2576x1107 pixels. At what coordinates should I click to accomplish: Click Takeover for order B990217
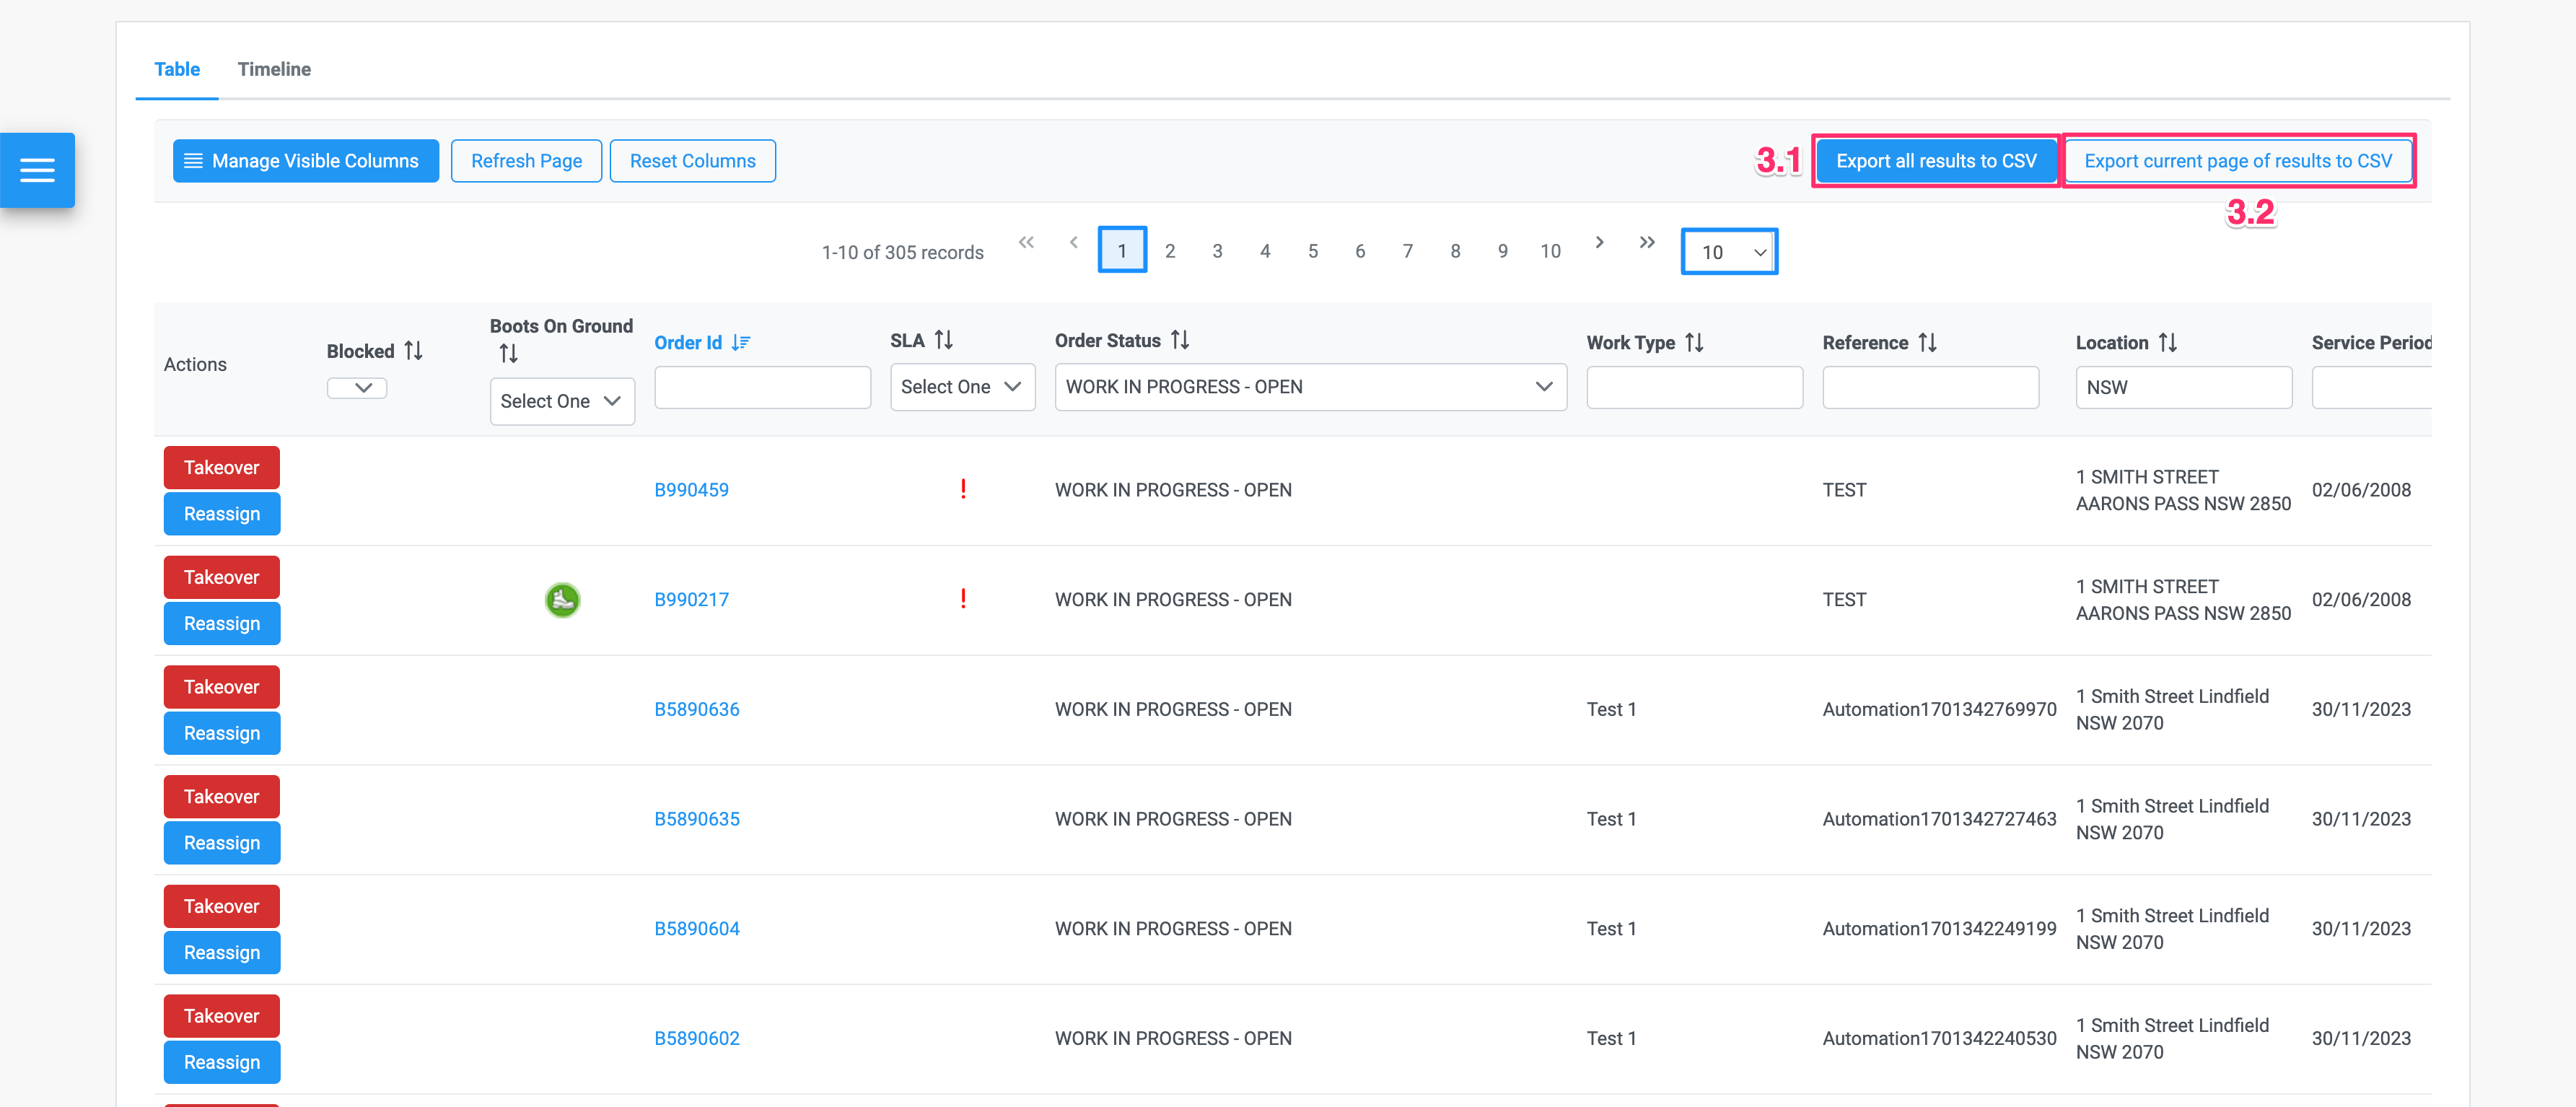222,578
